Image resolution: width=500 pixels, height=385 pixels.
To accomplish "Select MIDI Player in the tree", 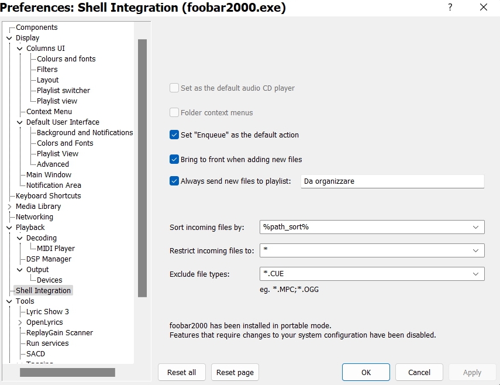I will pyautogui.click(x=56, y=249).
